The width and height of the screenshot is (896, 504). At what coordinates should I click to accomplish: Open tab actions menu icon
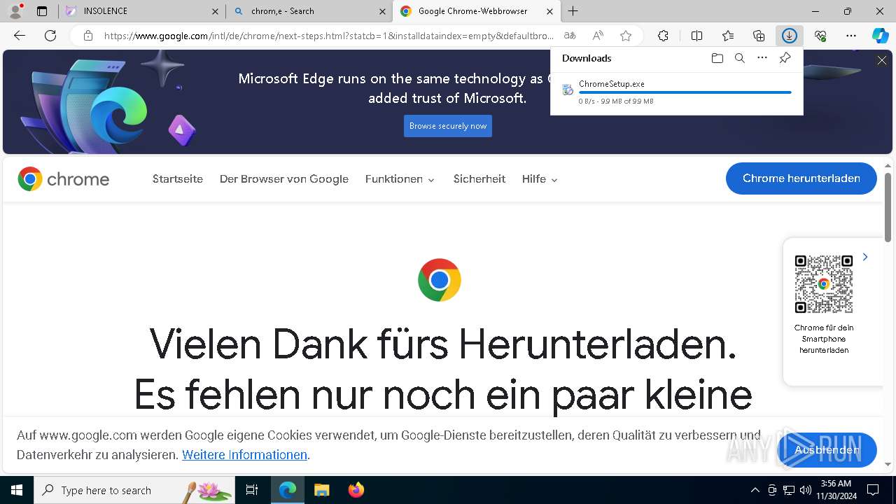tap(42, 11)
